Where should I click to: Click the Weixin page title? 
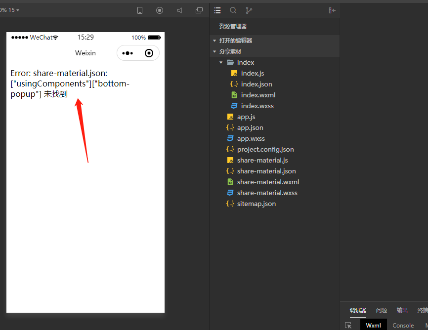pyautogui.click(x=86, y=53)
